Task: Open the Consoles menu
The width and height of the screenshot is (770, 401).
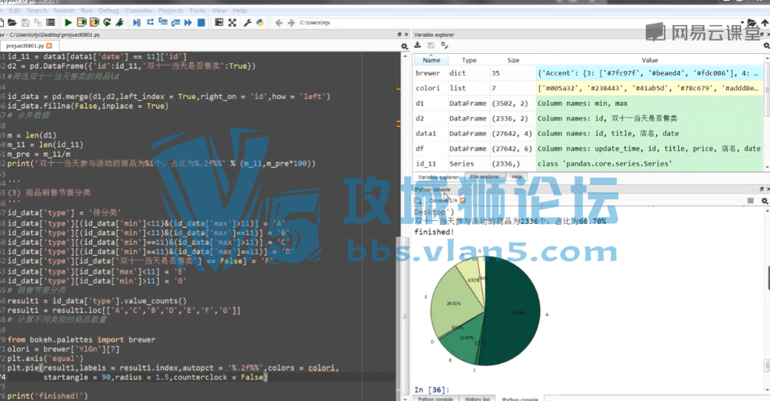Action: click(x=139, y=10)
